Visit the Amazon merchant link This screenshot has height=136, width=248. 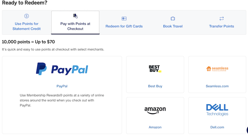click(x=155, y=127)
